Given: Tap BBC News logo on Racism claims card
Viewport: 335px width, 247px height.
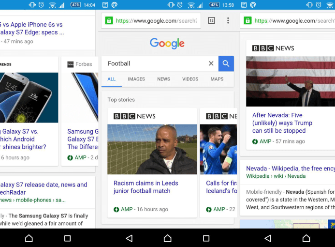Looking at the screenshot, I should (134, 116).
